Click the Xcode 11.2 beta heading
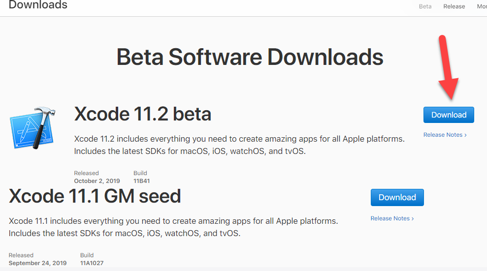Viewport: 487px width, 271px height. (x=143, y=114)
